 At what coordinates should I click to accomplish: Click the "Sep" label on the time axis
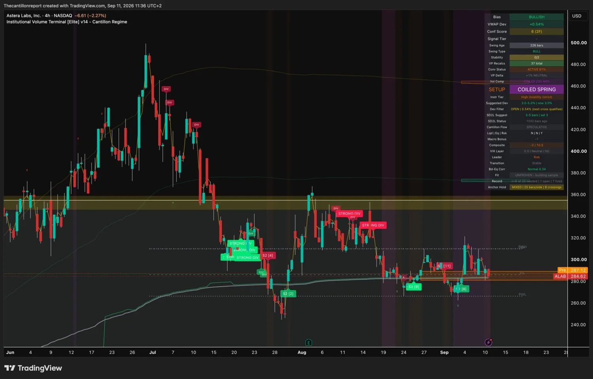click(444, 353)
